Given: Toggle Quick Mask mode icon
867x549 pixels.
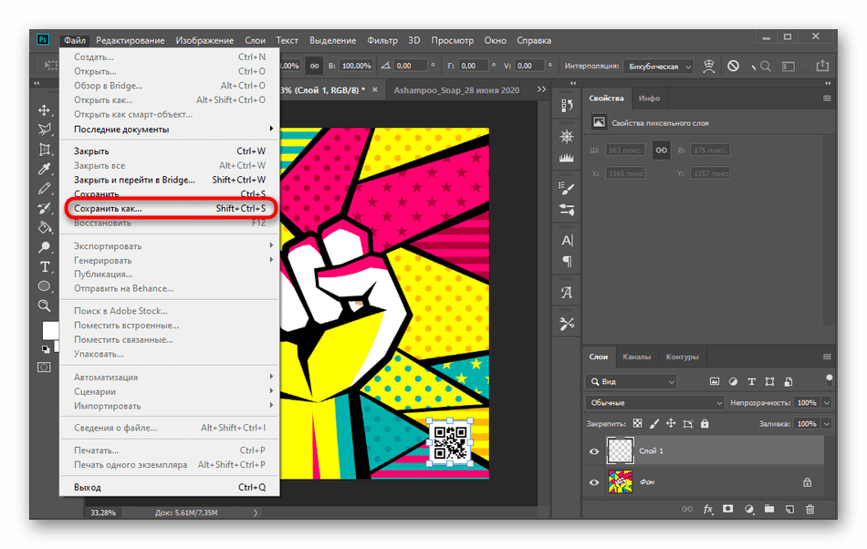Looking at the screenshot, I should tap(44, 368).
